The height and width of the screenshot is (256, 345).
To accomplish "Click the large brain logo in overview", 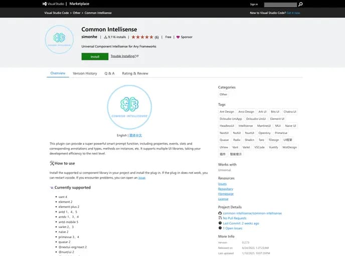I will (x=129, y=107).
